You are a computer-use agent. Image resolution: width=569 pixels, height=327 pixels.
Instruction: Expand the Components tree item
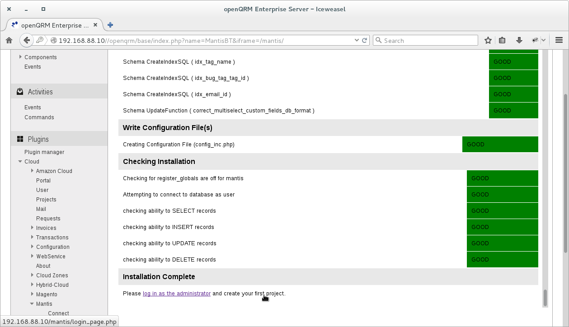20,57
